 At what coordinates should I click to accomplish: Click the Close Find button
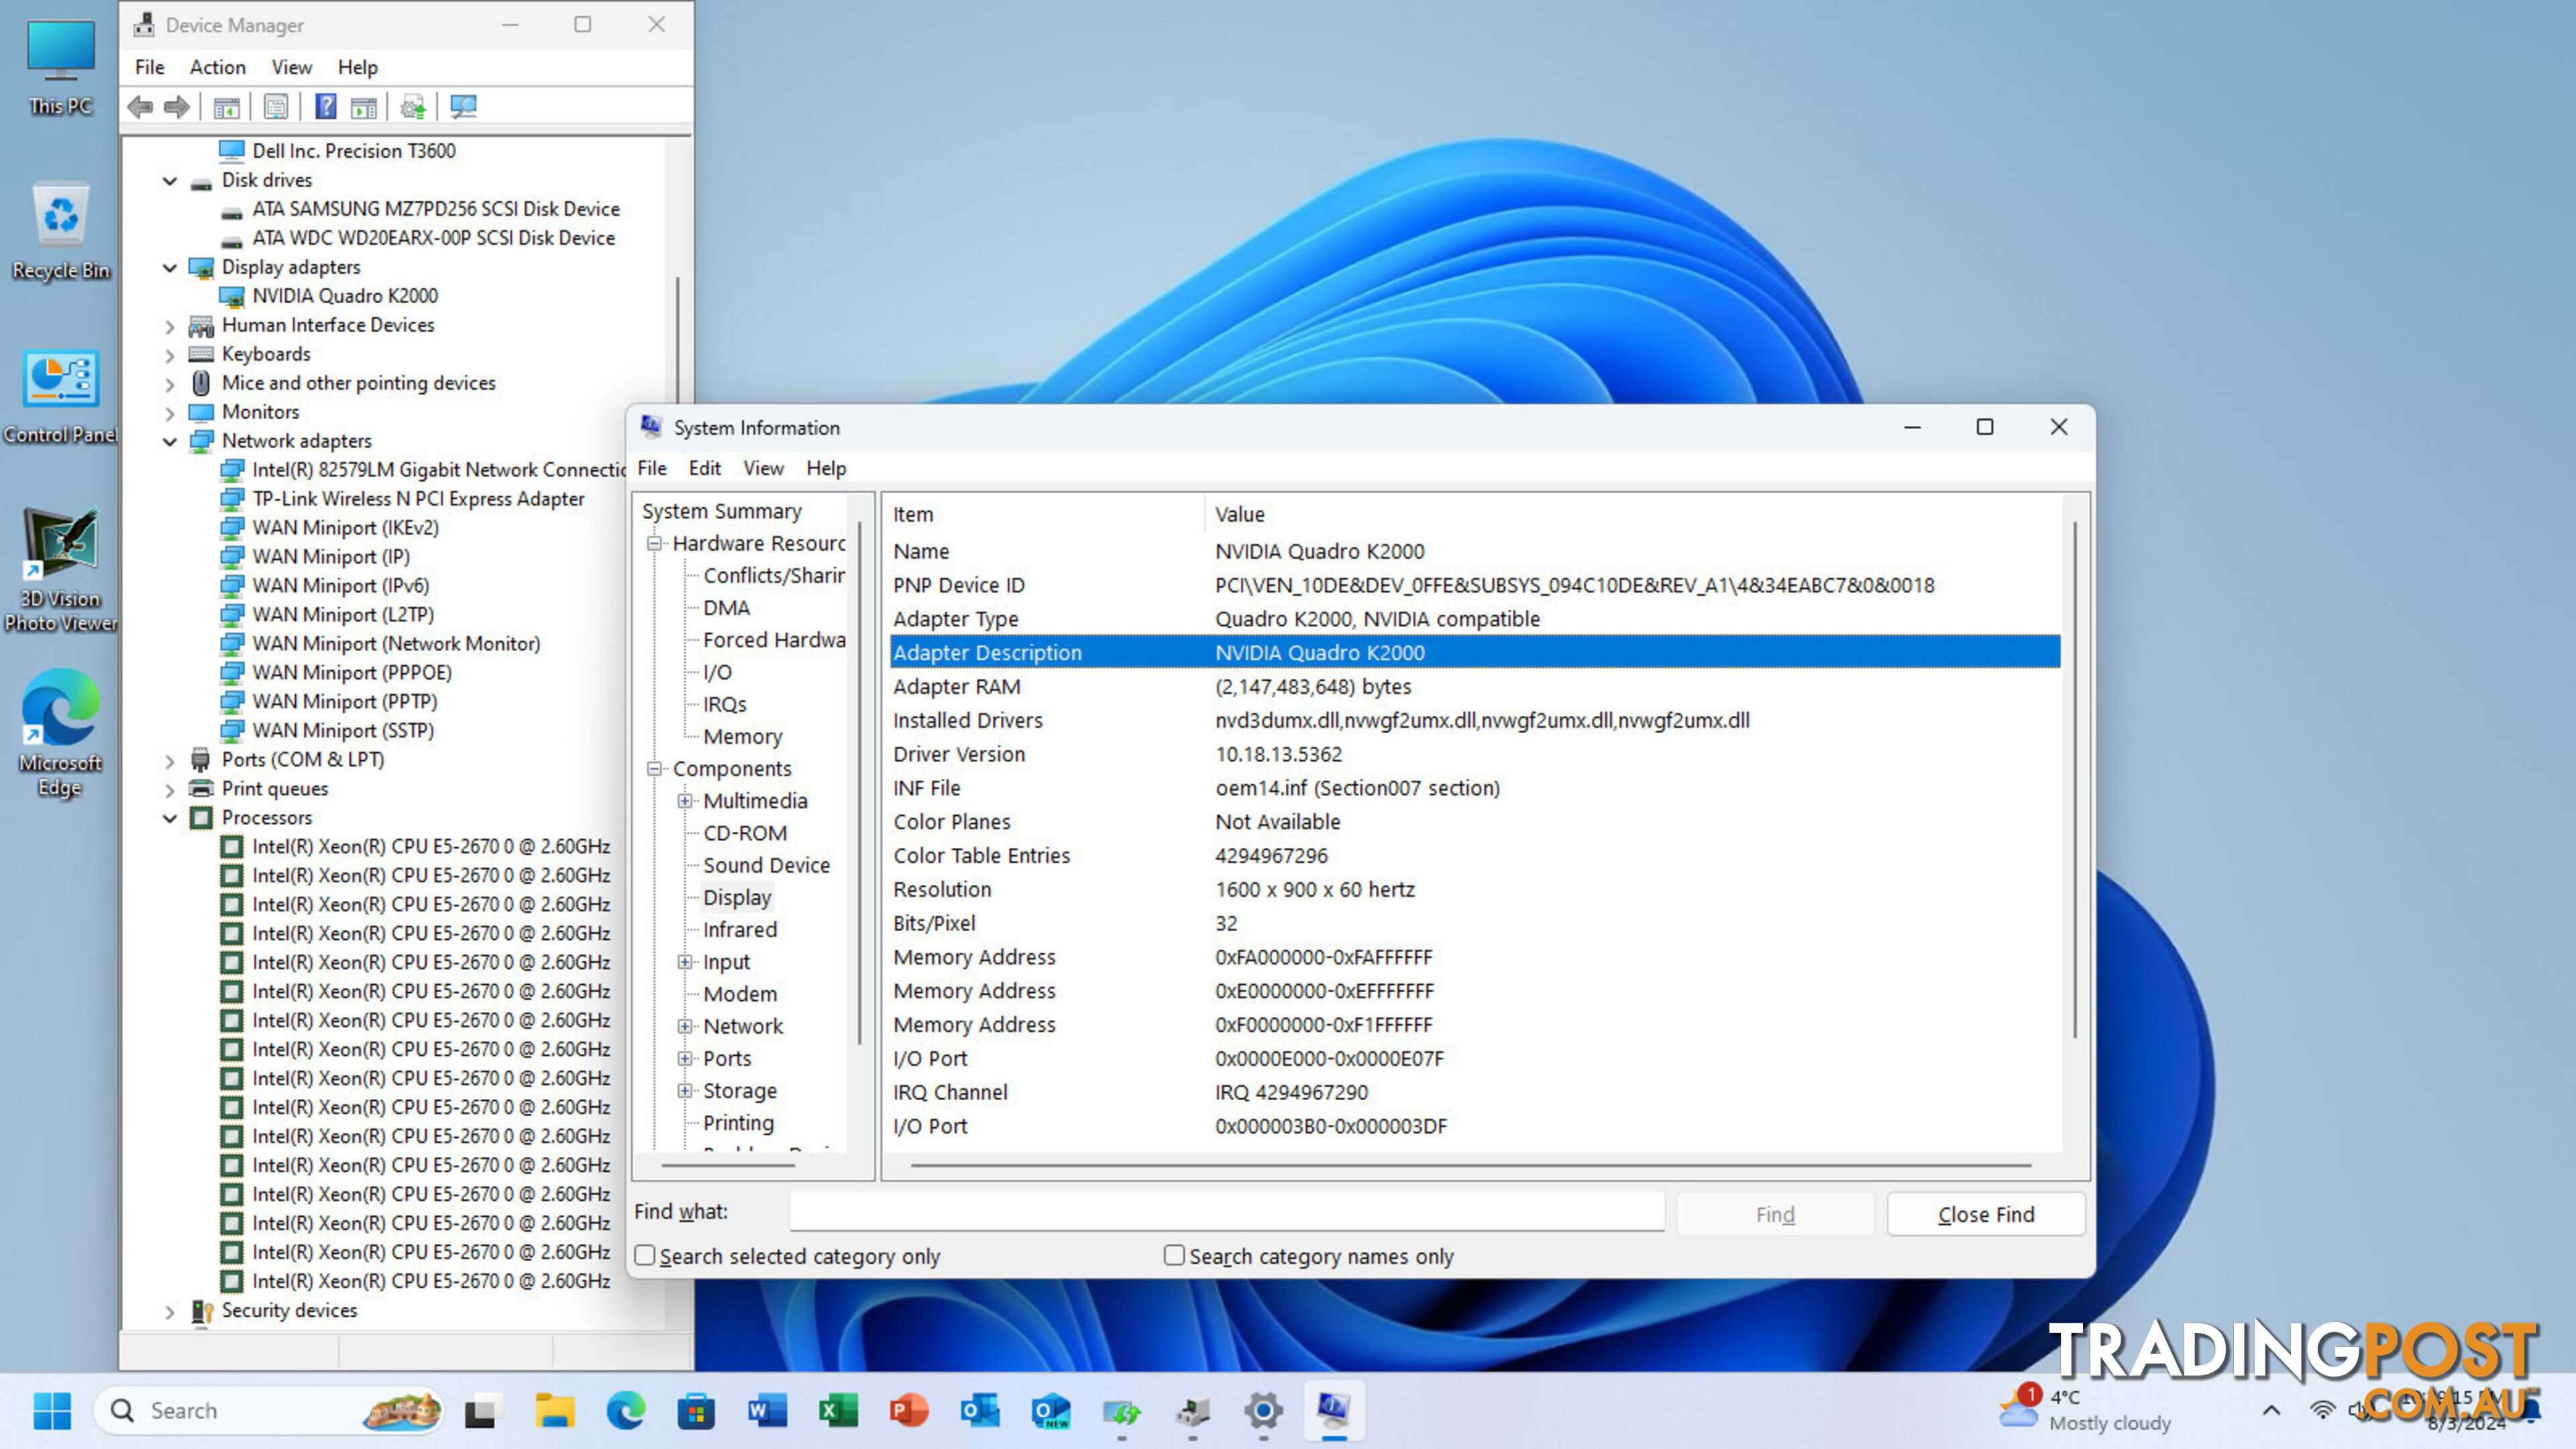[1985, 1214]
